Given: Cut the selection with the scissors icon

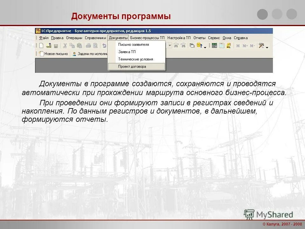Looking at the screenshot, I should pos(65,46).
